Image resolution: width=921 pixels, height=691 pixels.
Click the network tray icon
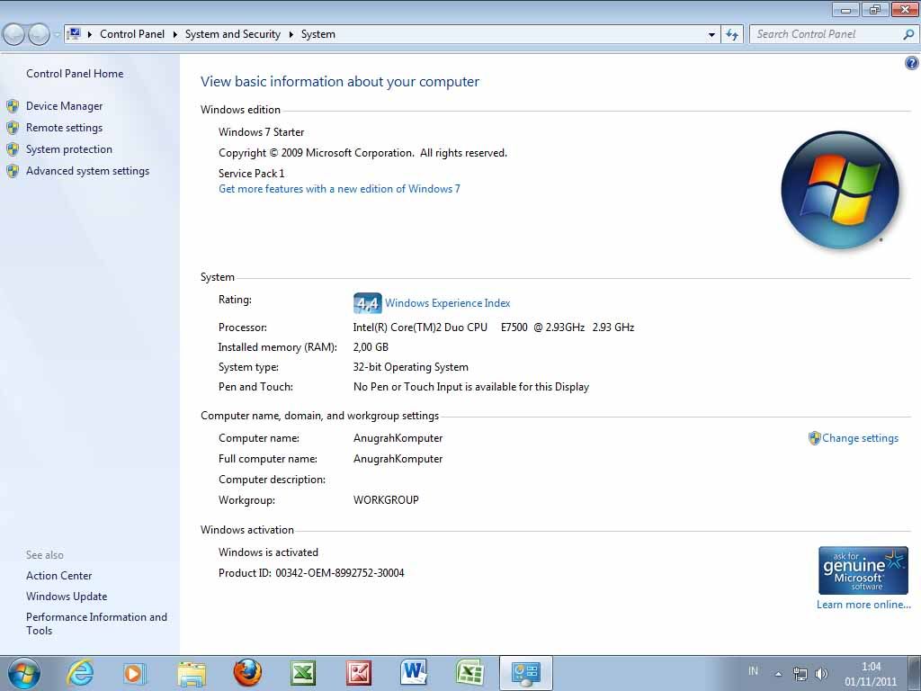click(800, 673)
